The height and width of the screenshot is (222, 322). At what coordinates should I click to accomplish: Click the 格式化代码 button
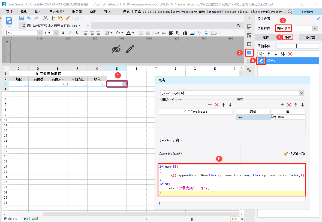(294, 154)
